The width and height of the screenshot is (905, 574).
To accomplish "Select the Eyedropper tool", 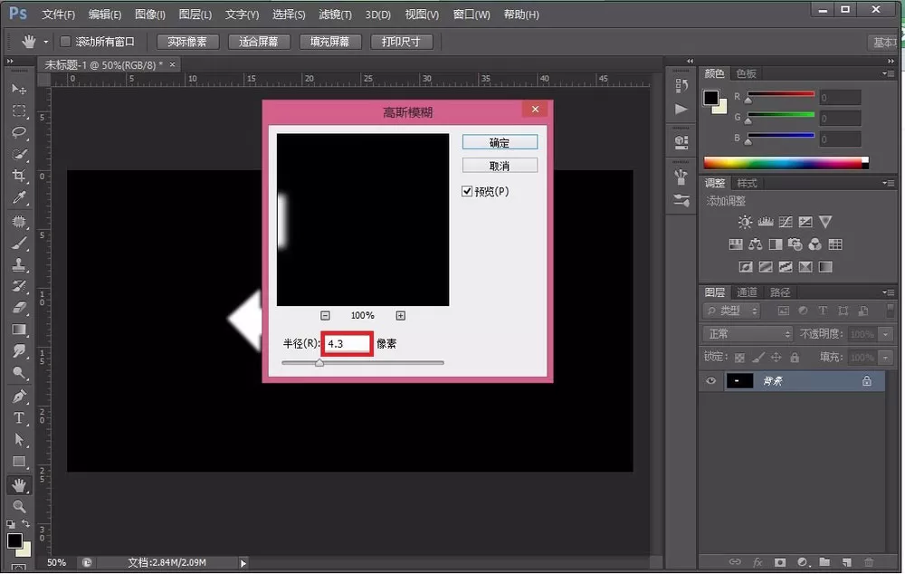I will [x=19, y=198].
